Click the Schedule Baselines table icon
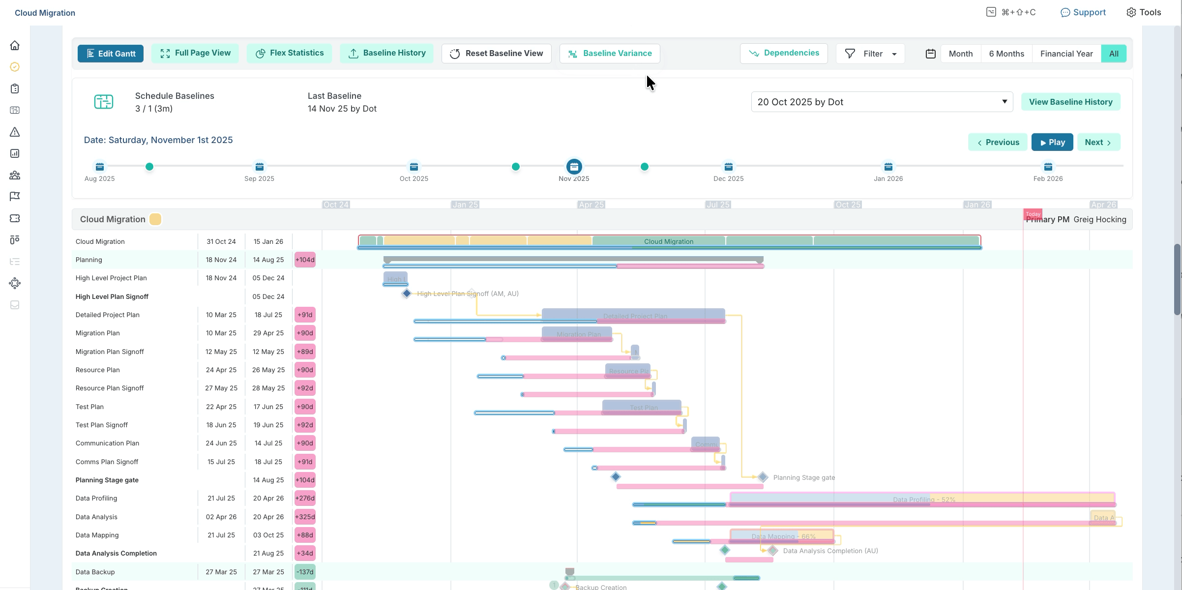This screenshot has width=1182, height=590. tap(104, 102)
